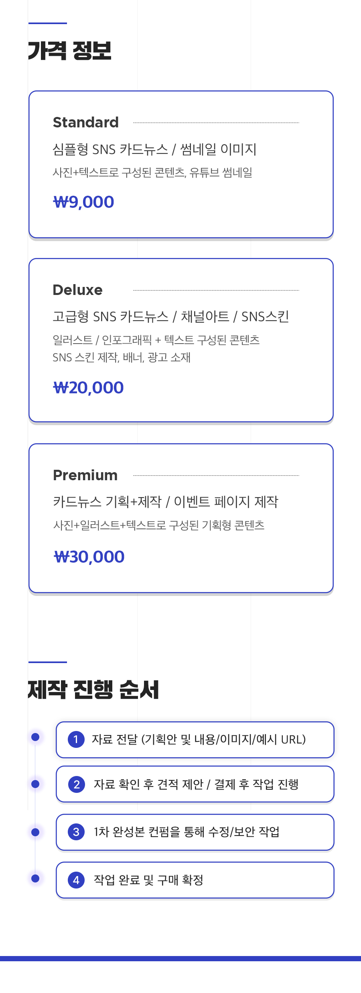The width and height of the screenshot is (361, 993).
Task: Click the 제작 진행 순서 heading
Action: [x=93, y=690]
